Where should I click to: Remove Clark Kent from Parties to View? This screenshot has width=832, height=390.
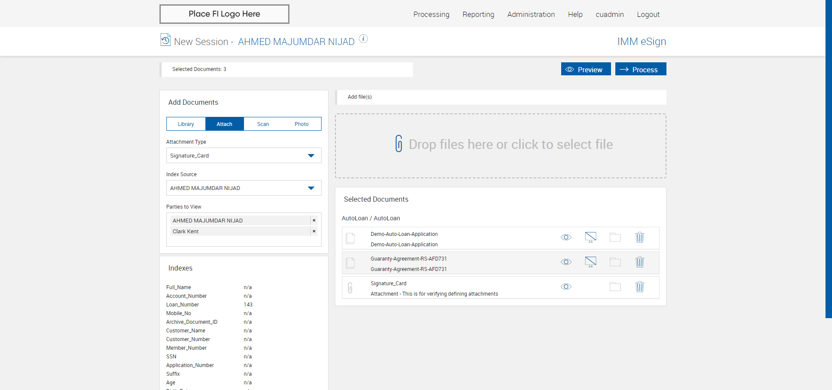(x=314, y=232)
